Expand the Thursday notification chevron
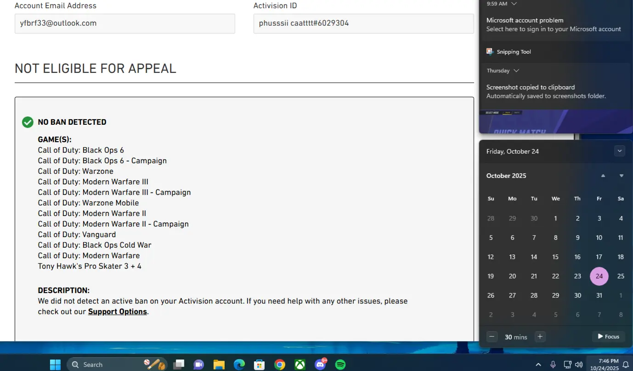 [516, 71]
